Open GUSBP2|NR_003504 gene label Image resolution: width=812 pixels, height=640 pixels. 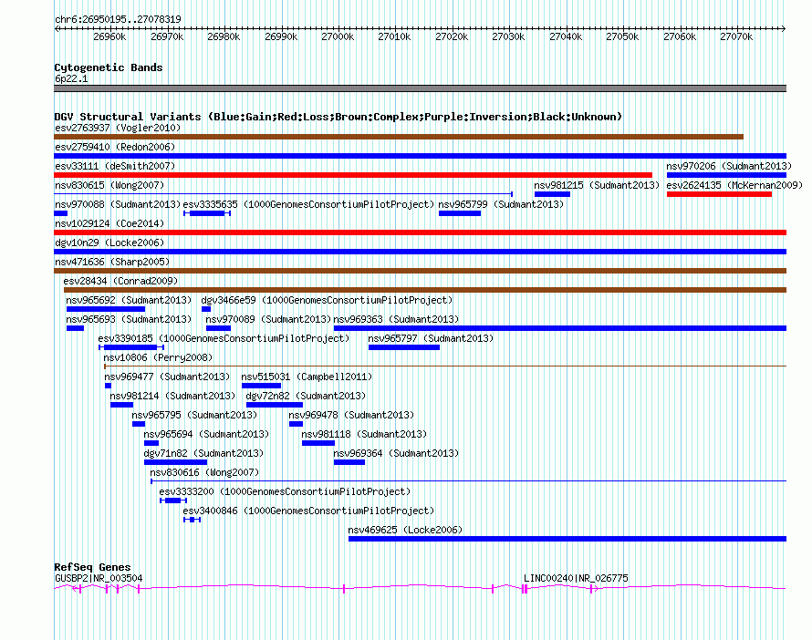point(99,578)
